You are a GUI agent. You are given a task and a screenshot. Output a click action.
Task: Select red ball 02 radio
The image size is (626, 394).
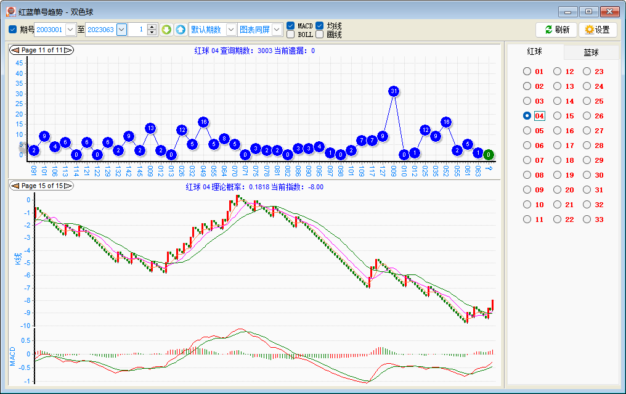click(x=527, y=86)
